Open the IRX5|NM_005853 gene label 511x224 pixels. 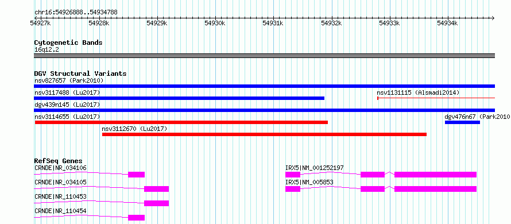pyautogui.click(x=309, y=182)
